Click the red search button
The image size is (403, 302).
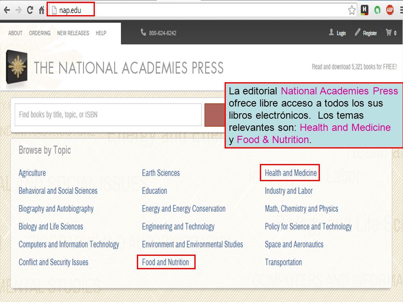click(215, 115)
